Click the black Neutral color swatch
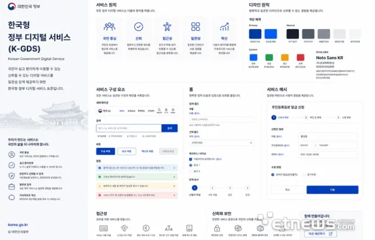375x240 pixels. (293, 34)
